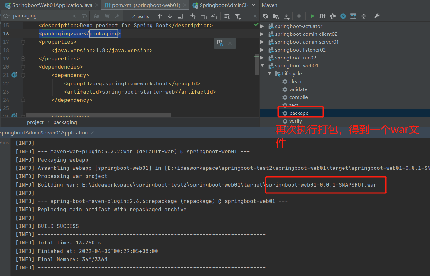
Task: Toggle multiline search mode icon
Action: 227,16
